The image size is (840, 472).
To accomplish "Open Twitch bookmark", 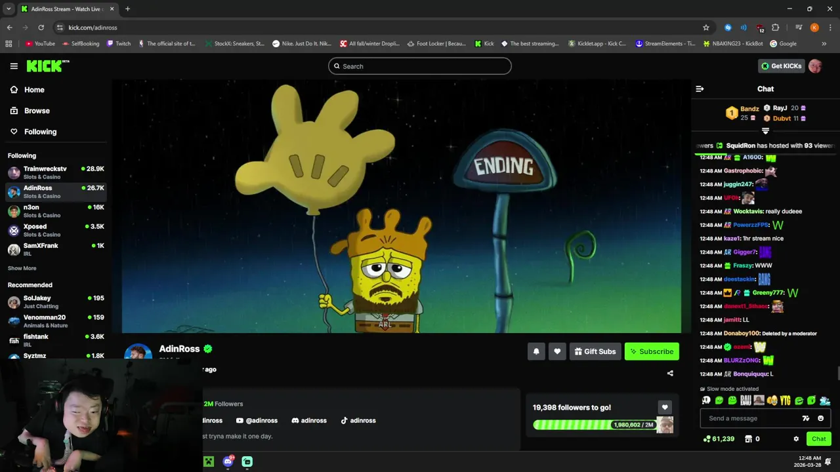I will 119,44.
